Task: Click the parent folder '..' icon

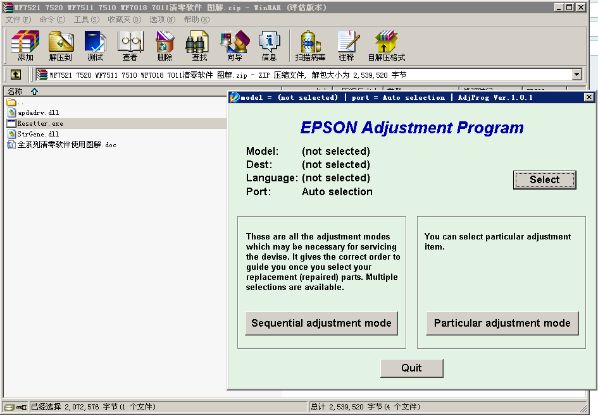Action: 11,102
